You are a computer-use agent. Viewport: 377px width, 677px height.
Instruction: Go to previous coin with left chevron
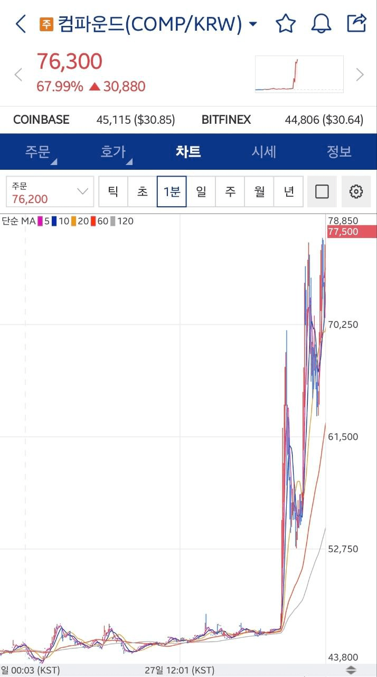click(x=18, y=75)
